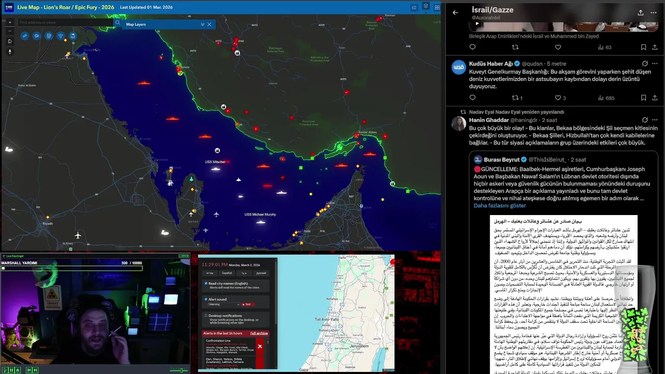Click the Hanin Ghaddar avatar
The image size is (665, 374).
click(x=459, y=124)
